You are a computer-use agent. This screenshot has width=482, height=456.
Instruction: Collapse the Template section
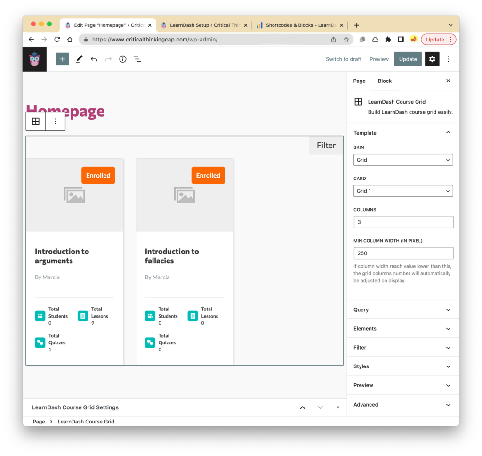click(403, 133)
